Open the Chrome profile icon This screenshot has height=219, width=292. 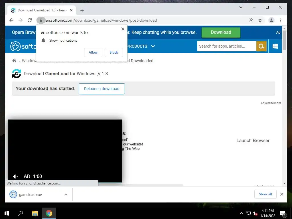point(271,20)
